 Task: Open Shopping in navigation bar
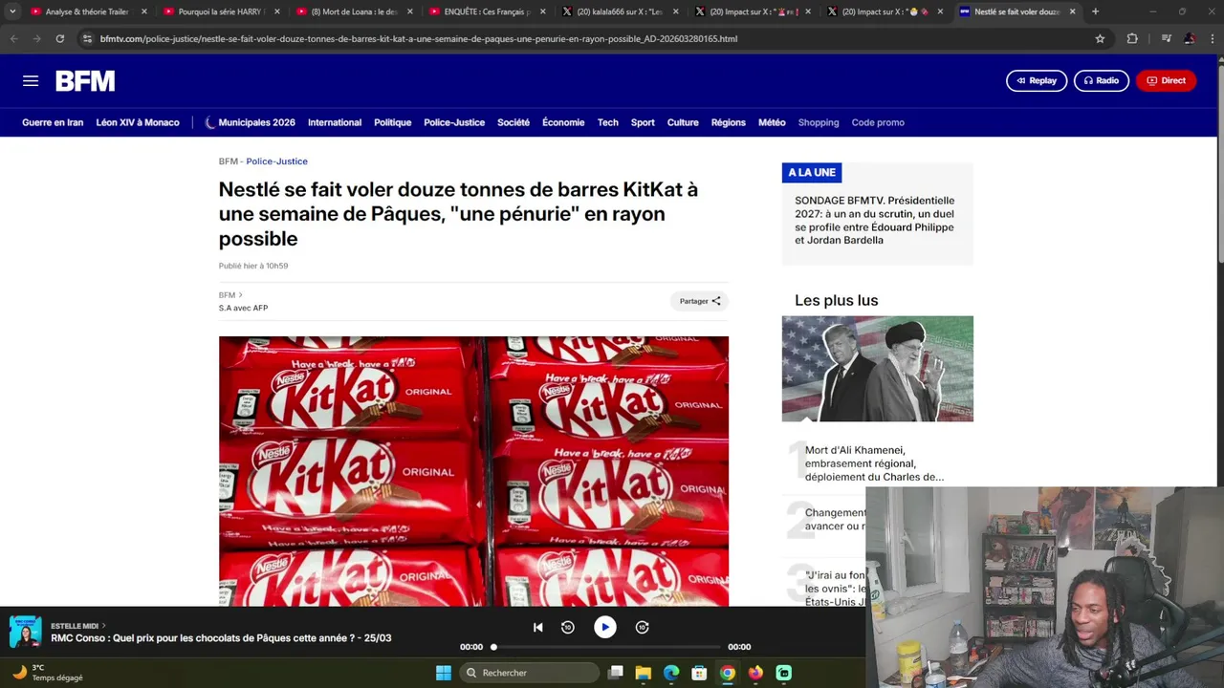pyautogui.click(x=819, y=122)
